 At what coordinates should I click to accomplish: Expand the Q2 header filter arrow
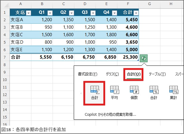coord(71,13)
